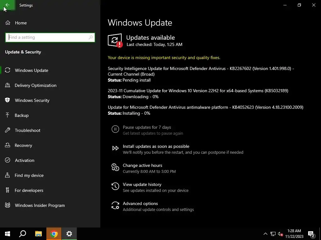Viewport: 321px width, 240px height.
Task: Restore down the Settings window
Action: point(299,5)
